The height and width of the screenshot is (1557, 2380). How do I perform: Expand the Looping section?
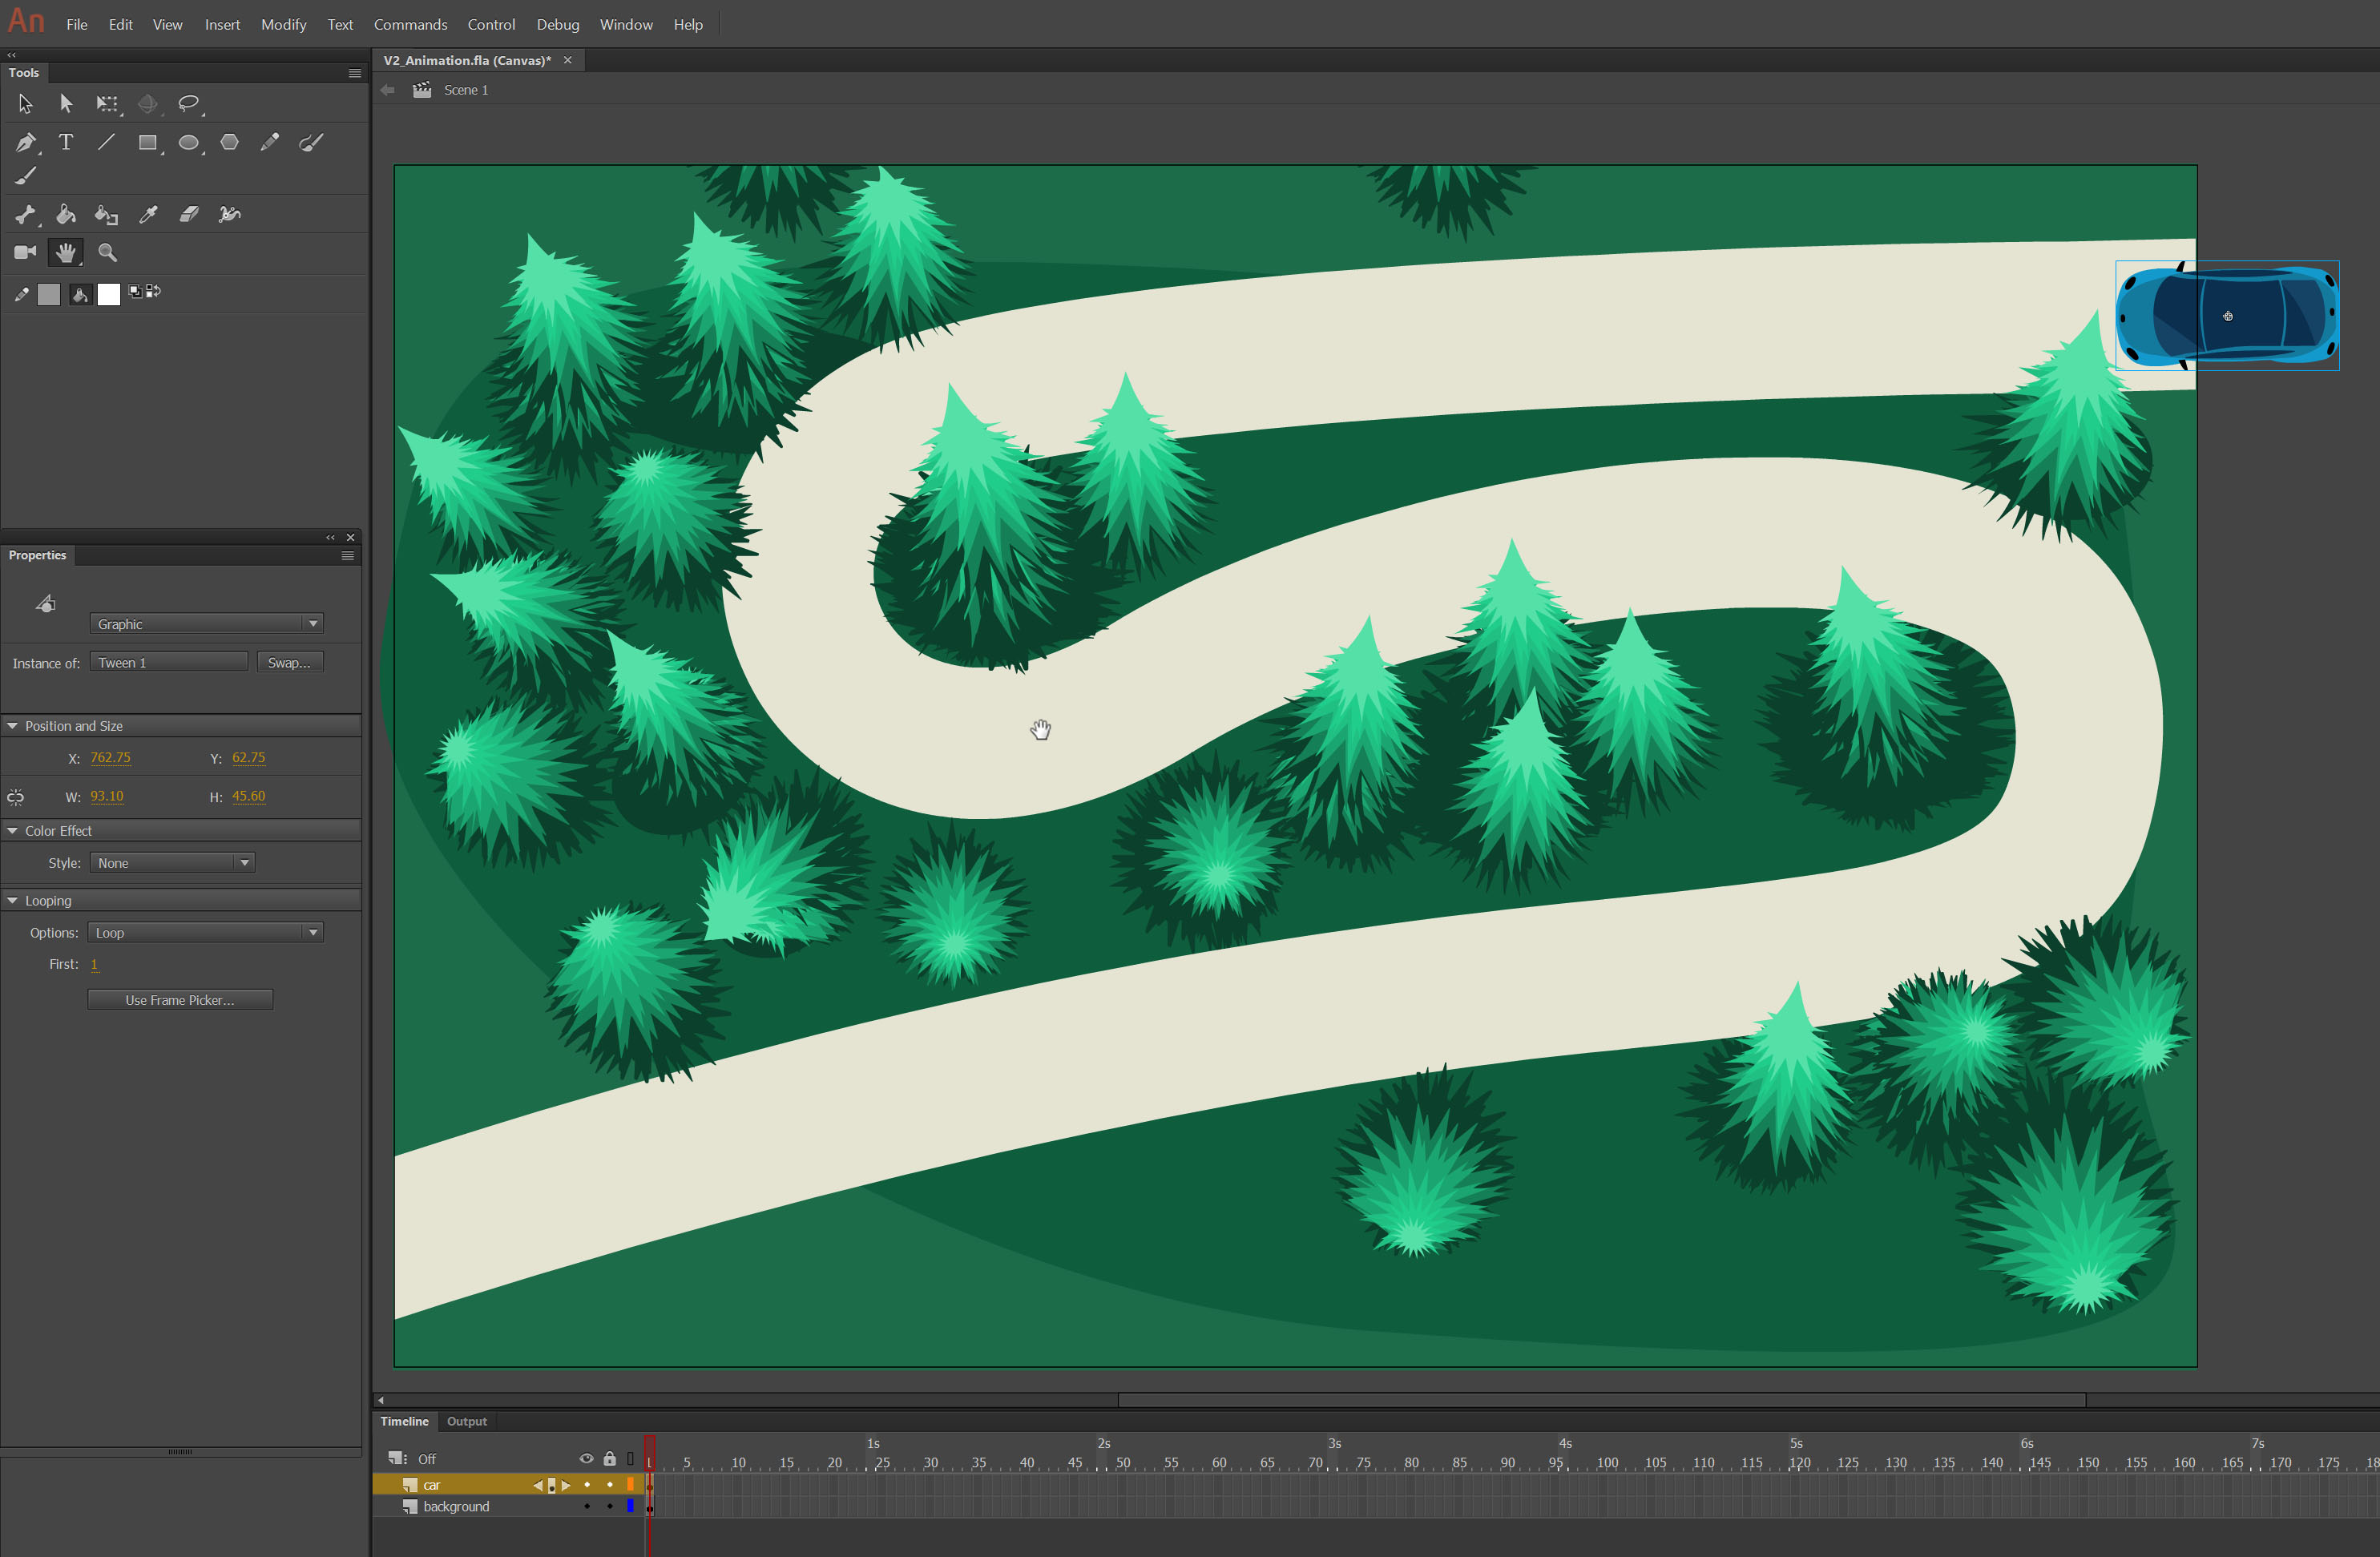[x=14, y=900]
